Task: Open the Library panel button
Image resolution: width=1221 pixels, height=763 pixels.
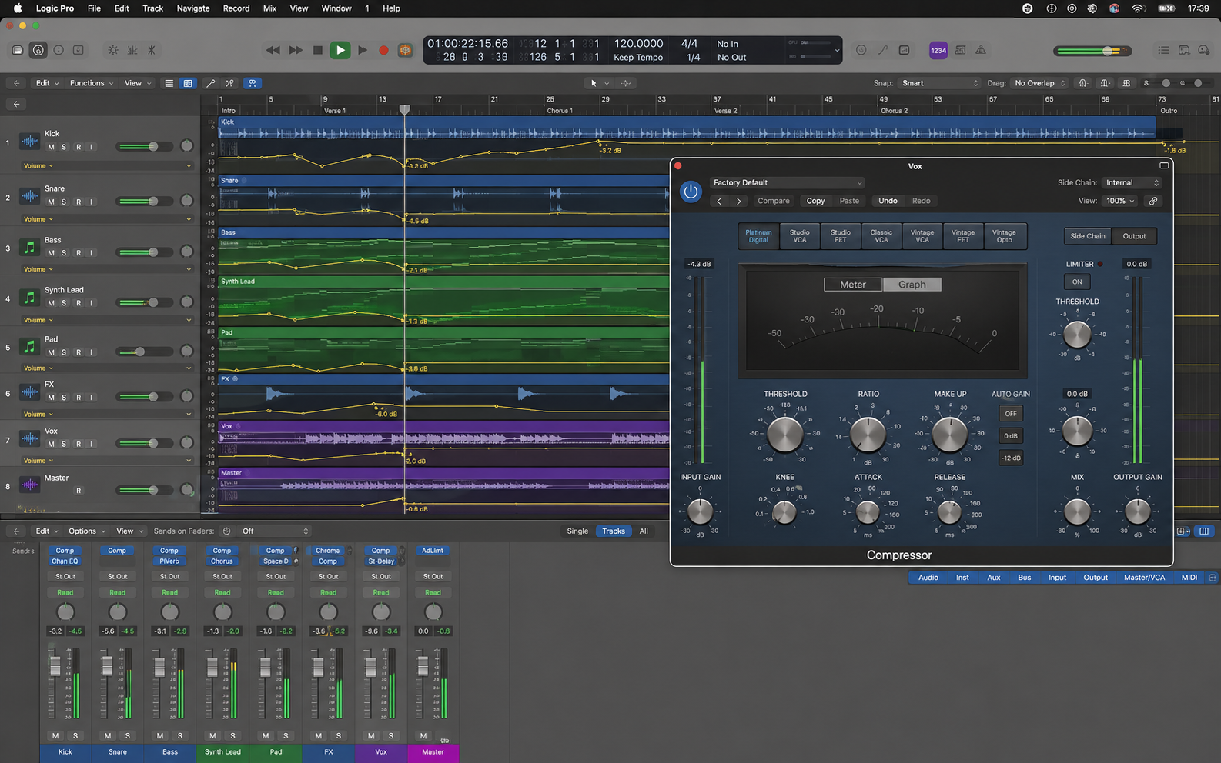Action: pyautogui.click(x=18, y=50)
